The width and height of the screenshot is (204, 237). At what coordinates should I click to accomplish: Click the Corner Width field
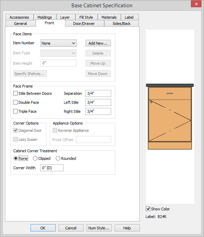[52, 168]
